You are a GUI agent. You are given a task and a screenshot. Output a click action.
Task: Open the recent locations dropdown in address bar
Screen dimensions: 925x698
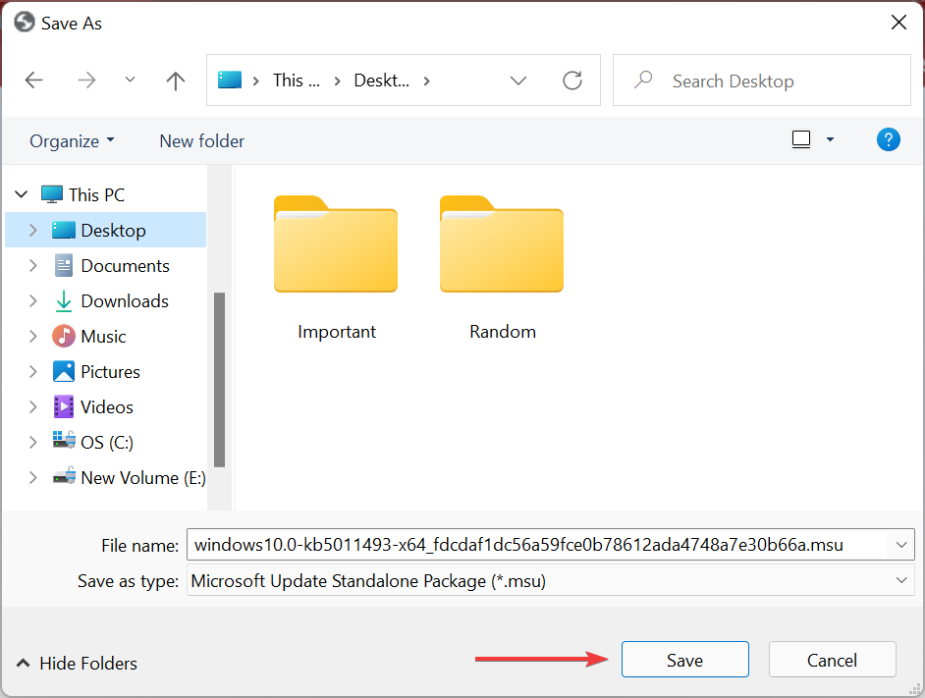[x=518, y=81]
